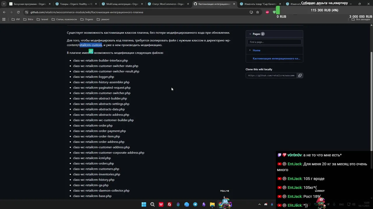Open Windows taskbar search
This screenshot has width=373, height=209.
[x=152, y=204]
